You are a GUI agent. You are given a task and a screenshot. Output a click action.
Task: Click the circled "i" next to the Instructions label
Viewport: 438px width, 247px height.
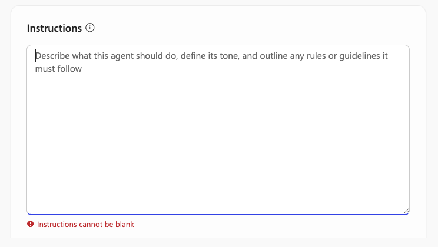[90, 28]
